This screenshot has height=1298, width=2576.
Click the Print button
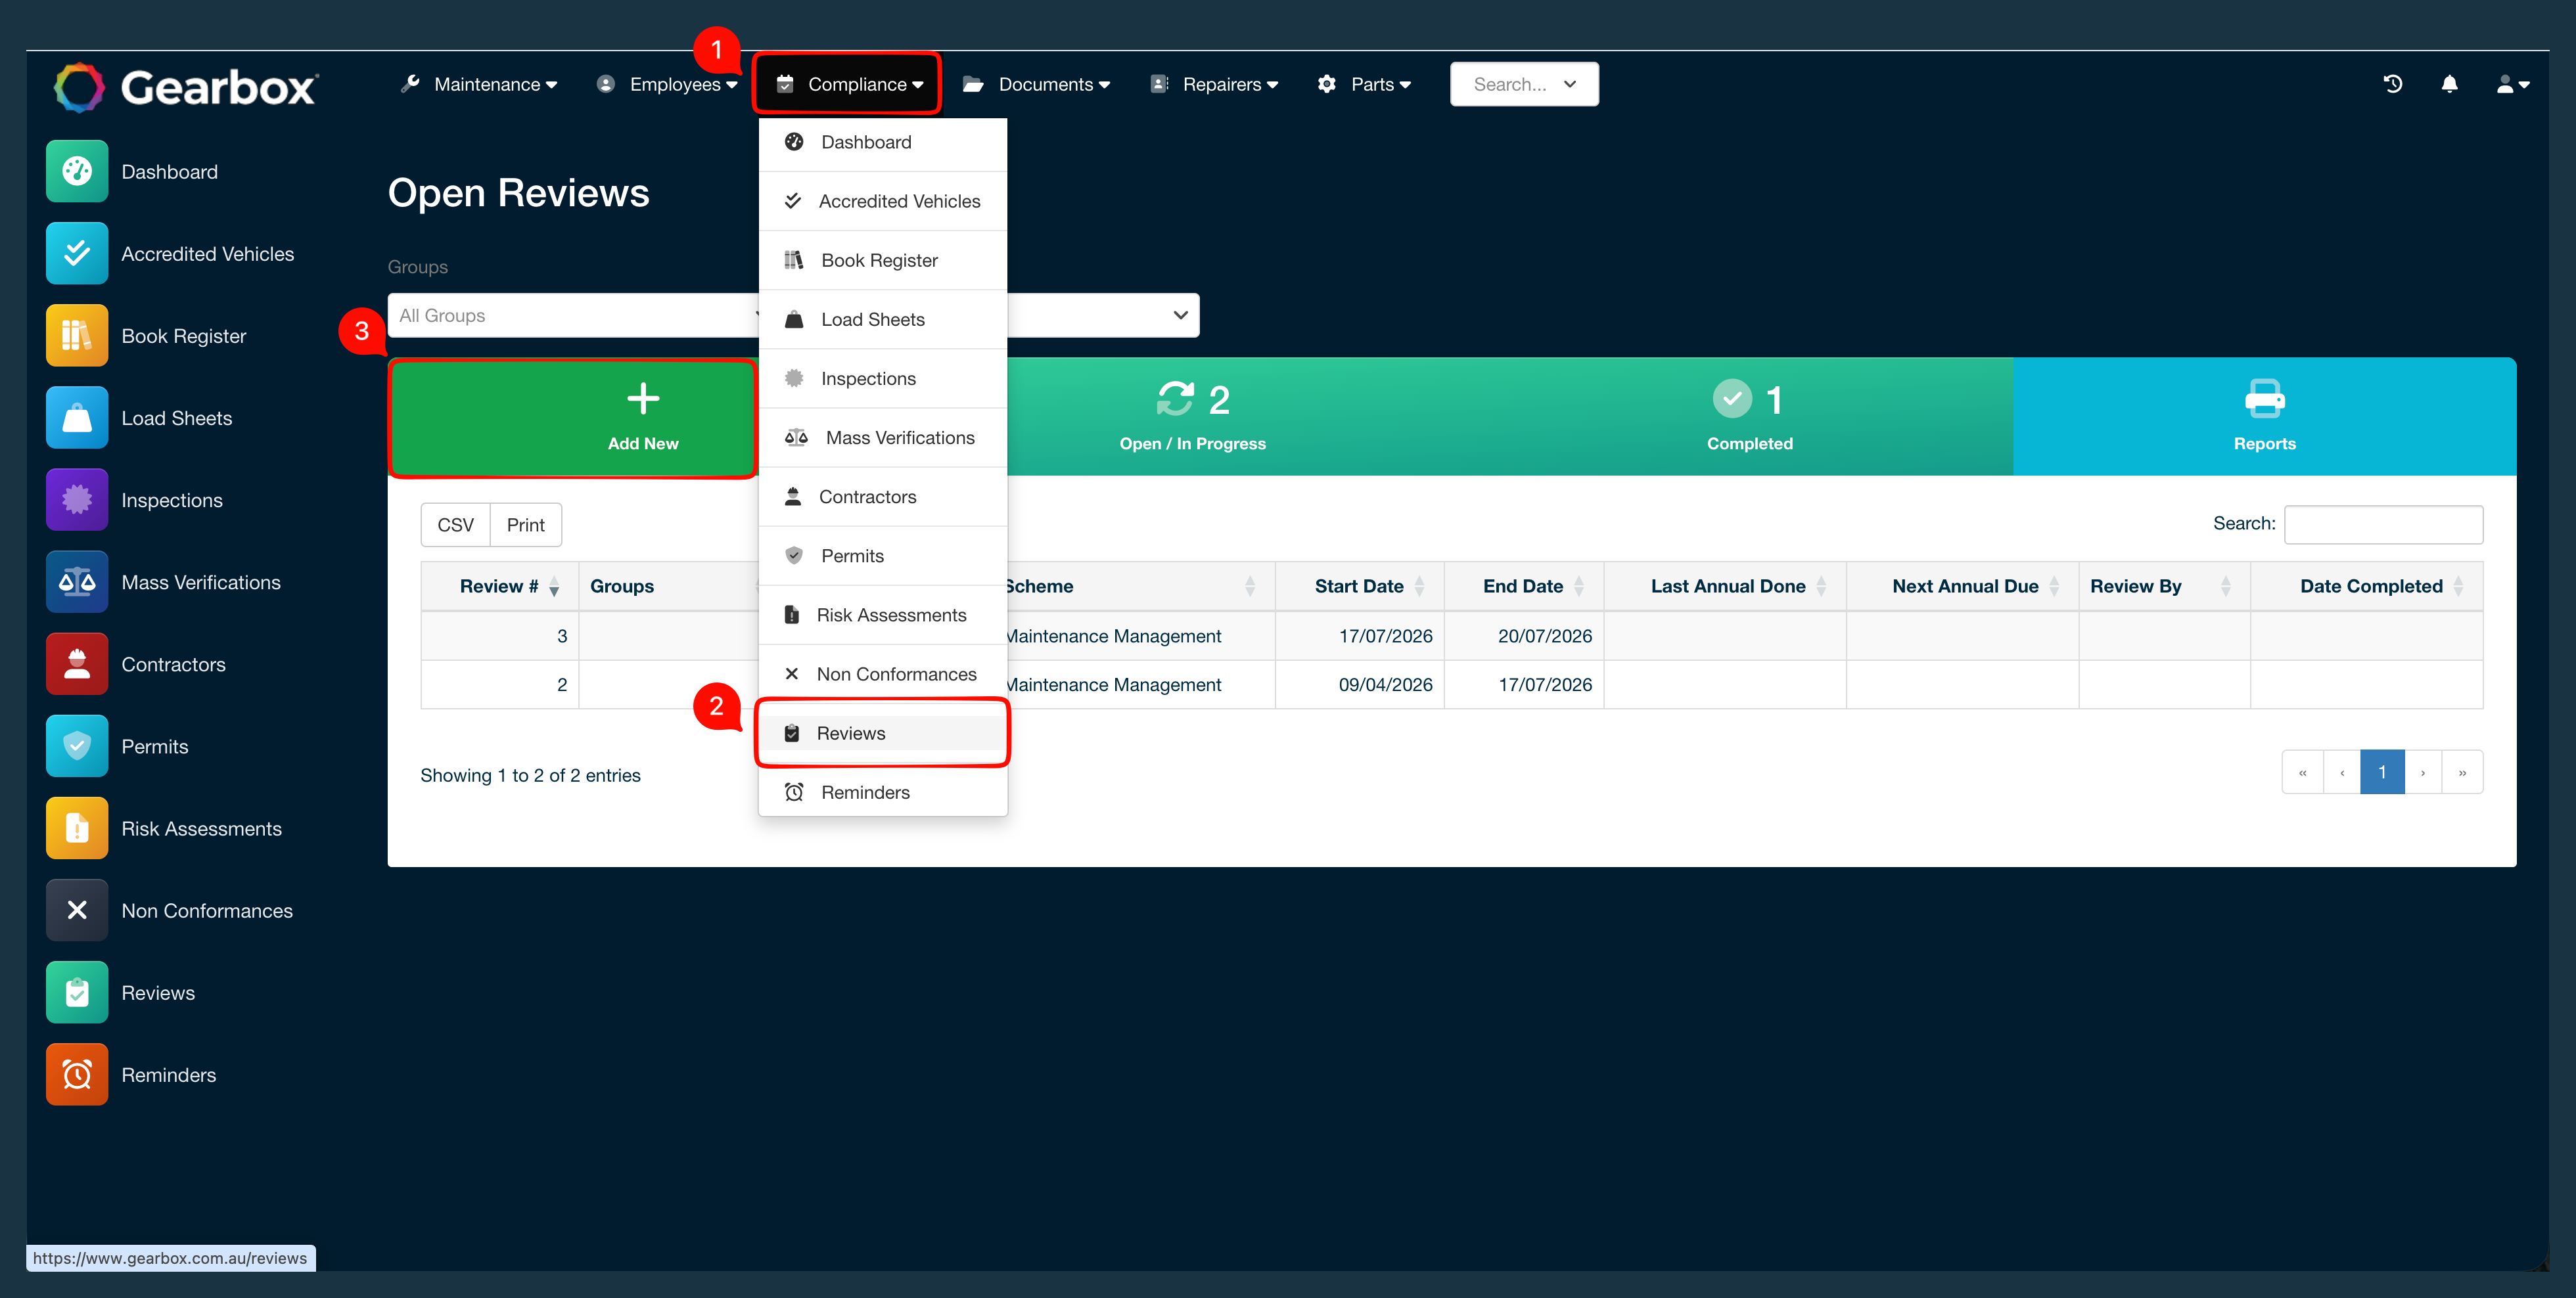(x=526, y=525)
